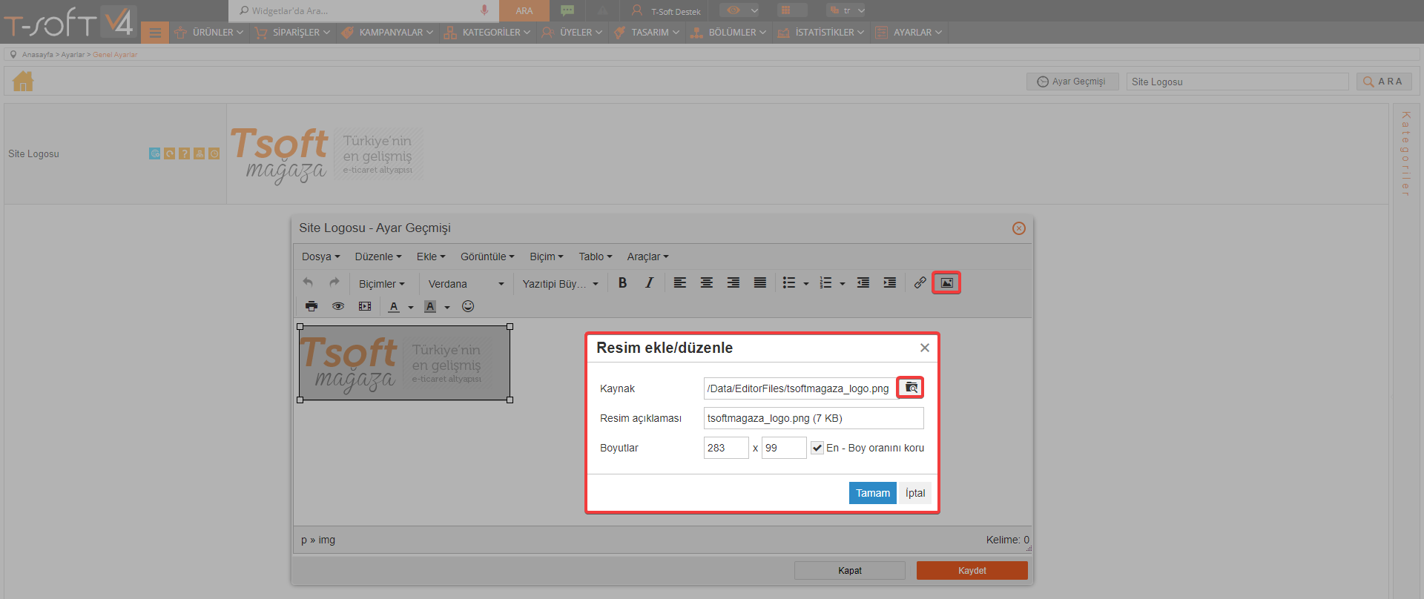Click the Kapat button
This screenshot has height=599, width=1424.
(849, 570)
